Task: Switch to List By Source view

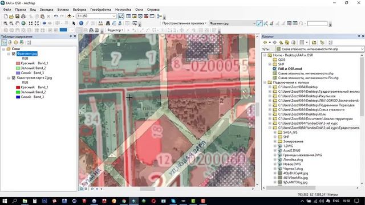Action: (10, 42)
